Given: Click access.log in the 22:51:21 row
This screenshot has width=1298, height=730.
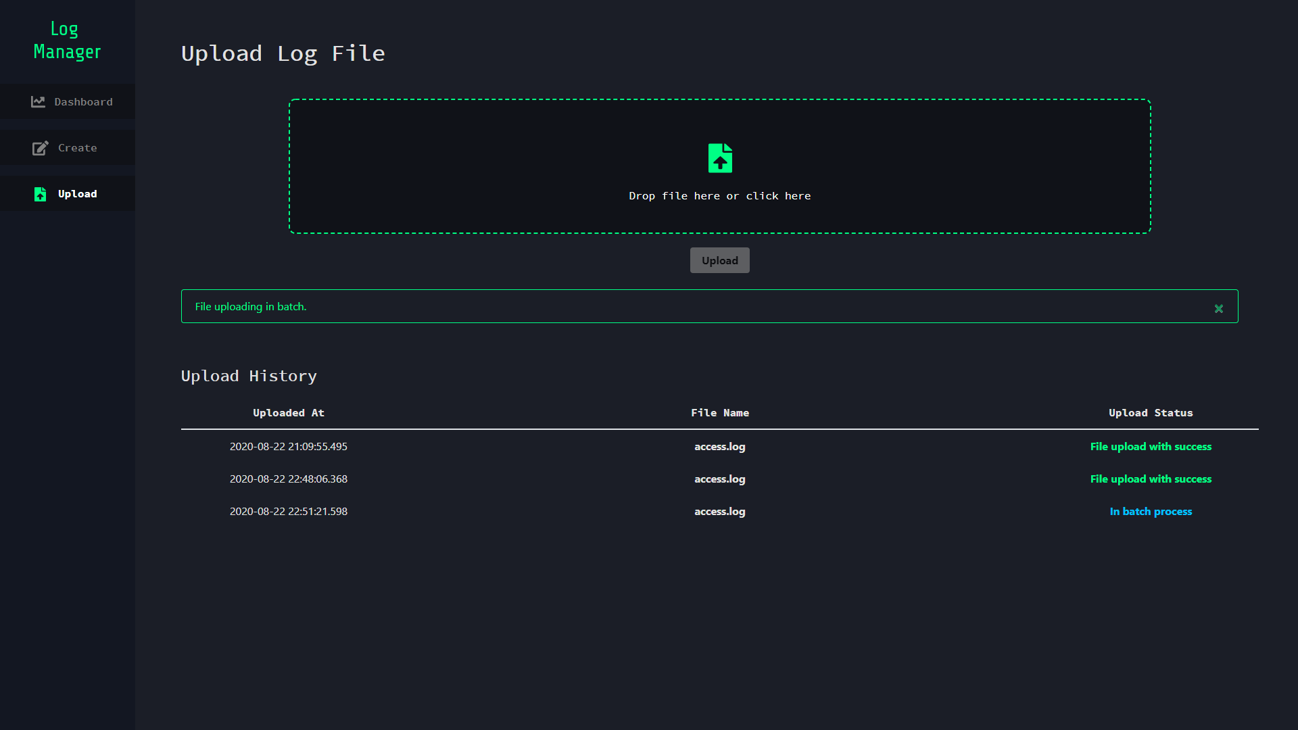Looking at the screenshot, I should pyautogui.click(x=719, y=512).
